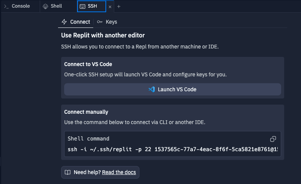
Task: Click the Console prompt icon
Action: (6, 6)
